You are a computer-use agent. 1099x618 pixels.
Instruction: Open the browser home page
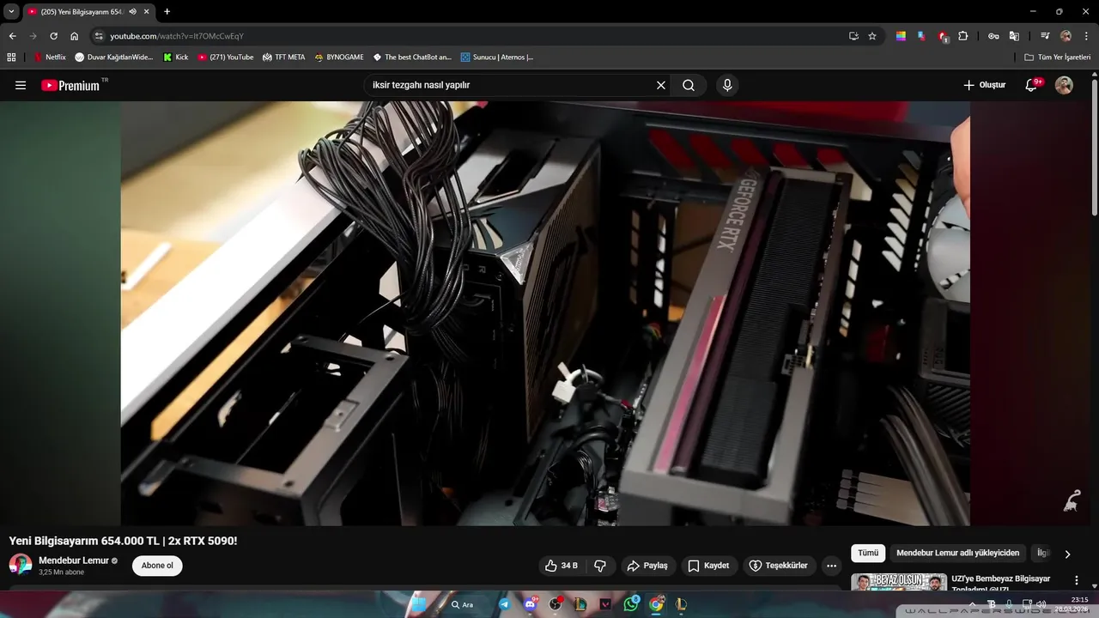click(x=74, y=36)
